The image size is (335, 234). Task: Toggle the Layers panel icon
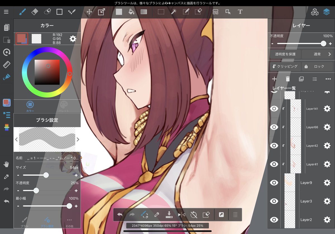[326, 12]
